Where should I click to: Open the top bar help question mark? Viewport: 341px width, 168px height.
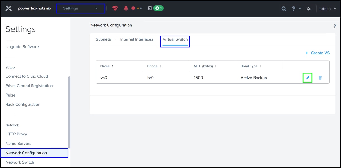294,9
